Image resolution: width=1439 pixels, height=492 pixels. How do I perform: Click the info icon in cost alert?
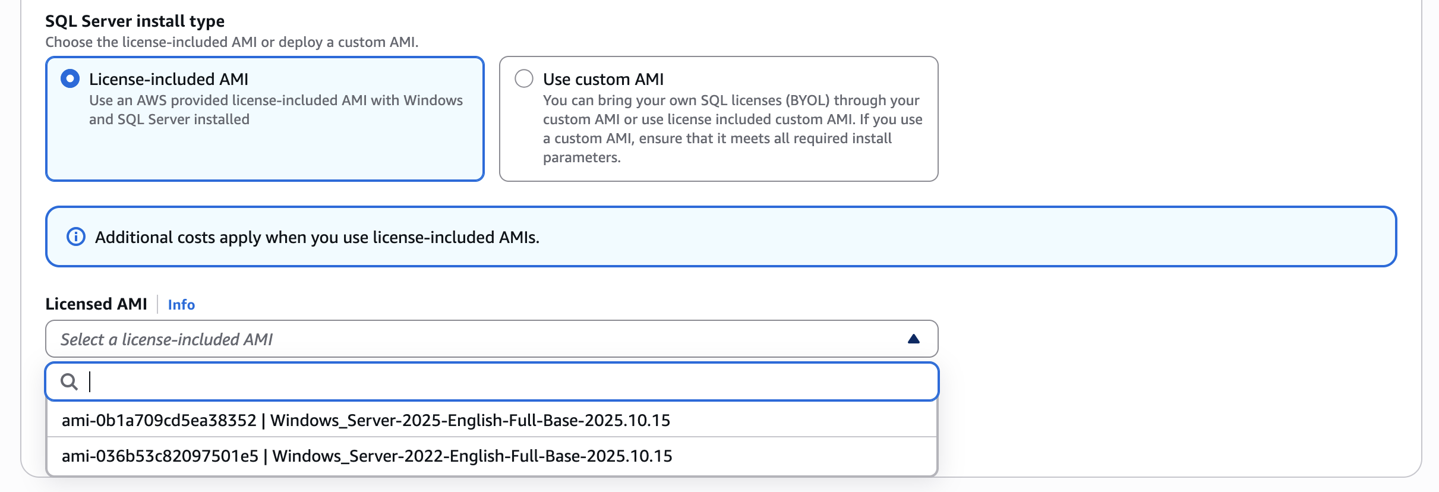click(x=76, y=236)
